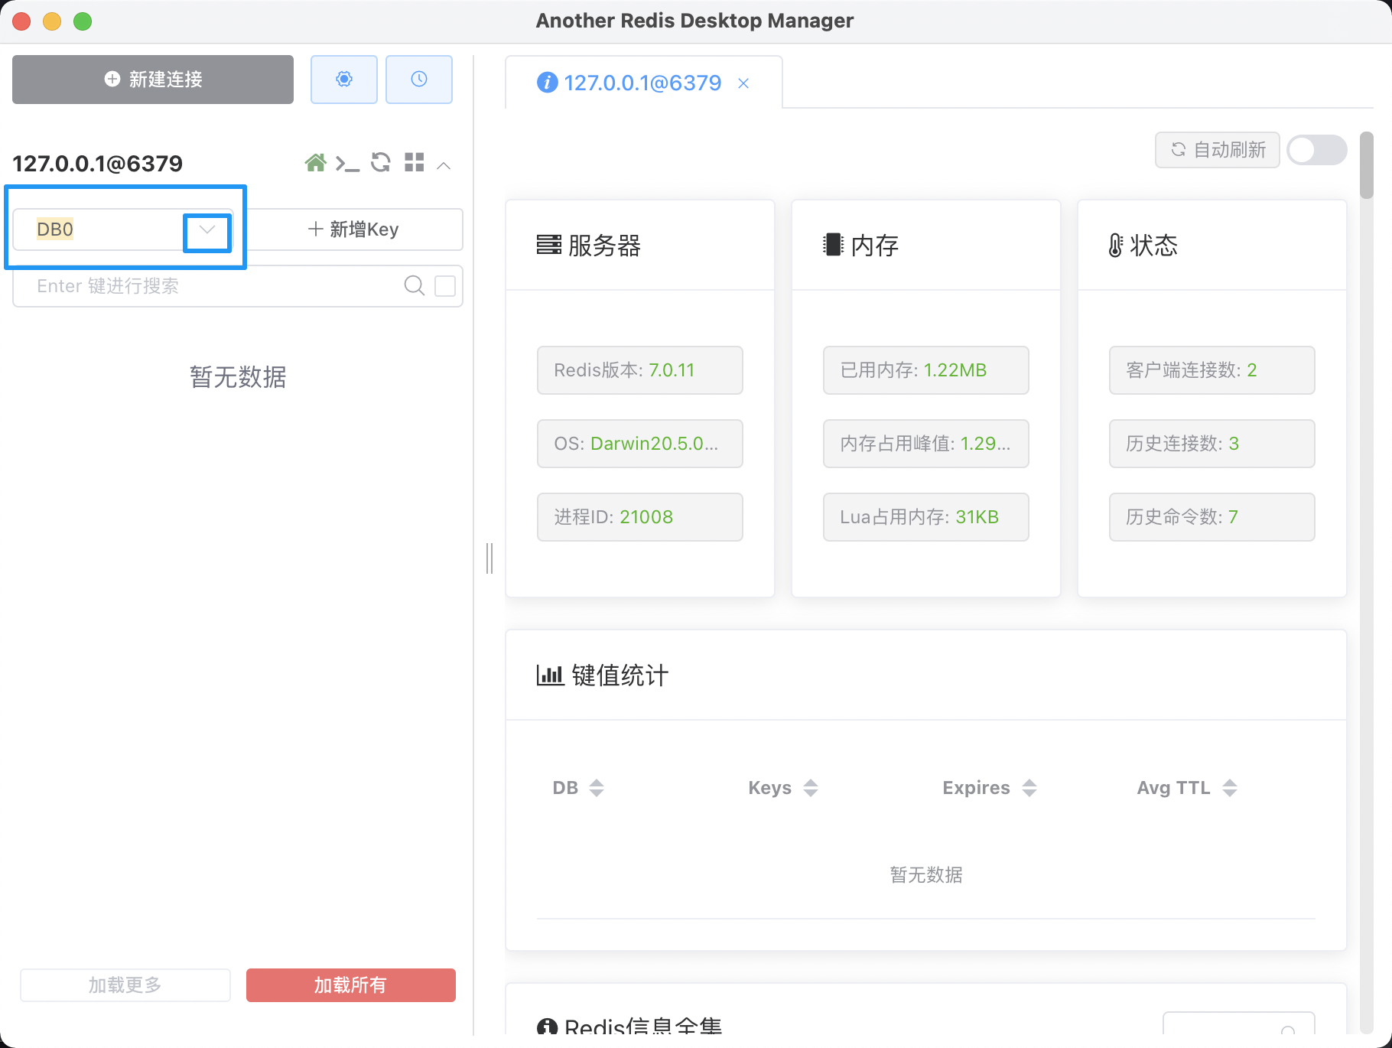Open connection menu via grid icon

[415, 162]
